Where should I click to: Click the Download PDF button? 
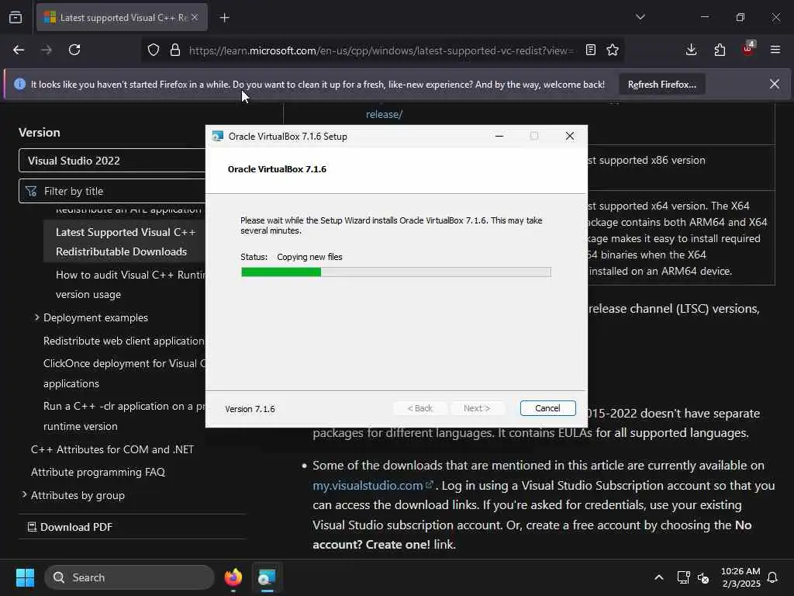pos(70,527)
